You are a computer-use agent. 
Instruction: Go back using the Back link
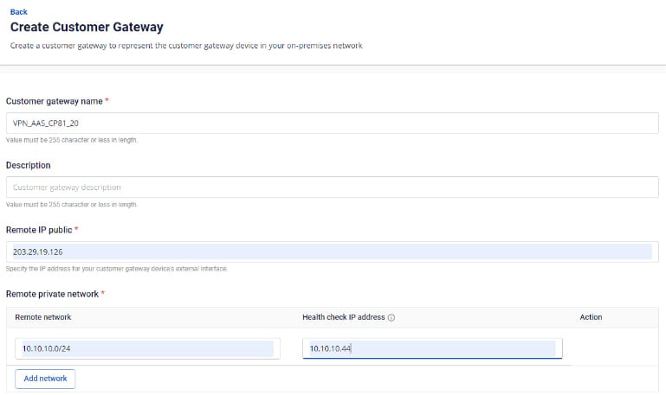pyautogui.click(x=18, y=12)
